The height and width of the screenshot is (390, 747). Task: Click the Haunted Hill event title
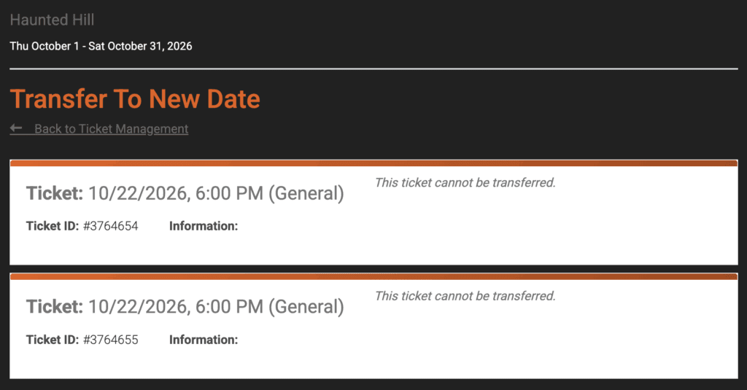point(52,20)
